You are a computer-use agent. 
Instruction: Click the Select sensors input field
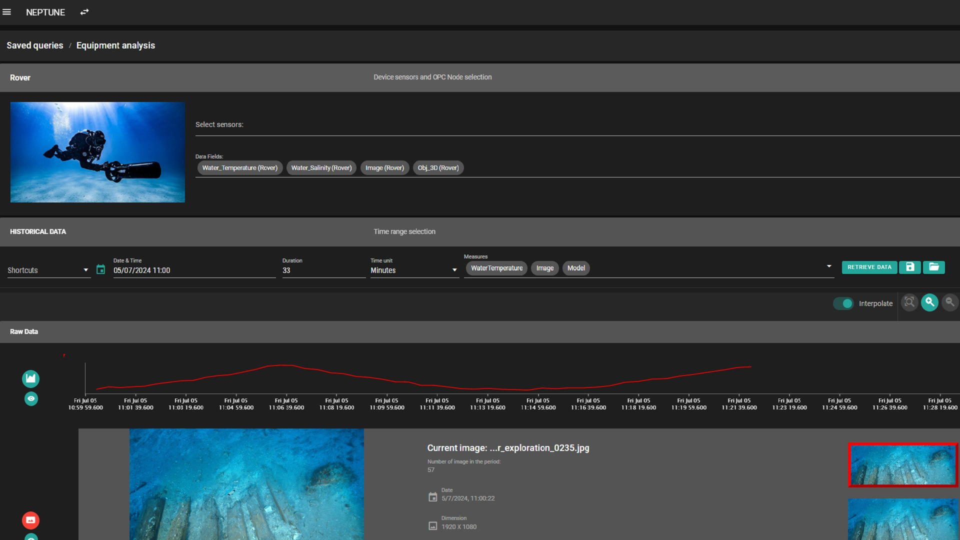pos(577,125)
